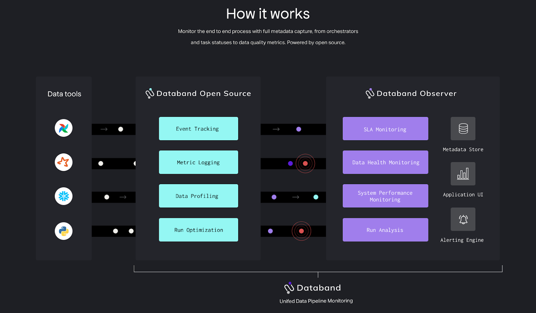Click the 'Databand Open Source' title text
536x313 pixels.
click(x=204, y=93)
